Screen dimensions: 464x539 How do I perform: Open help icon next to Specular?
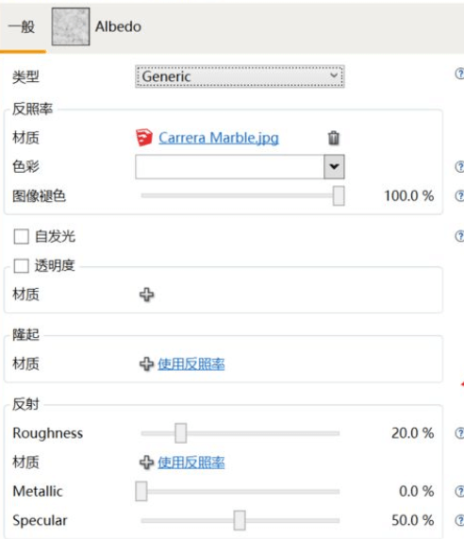(459, 520)
